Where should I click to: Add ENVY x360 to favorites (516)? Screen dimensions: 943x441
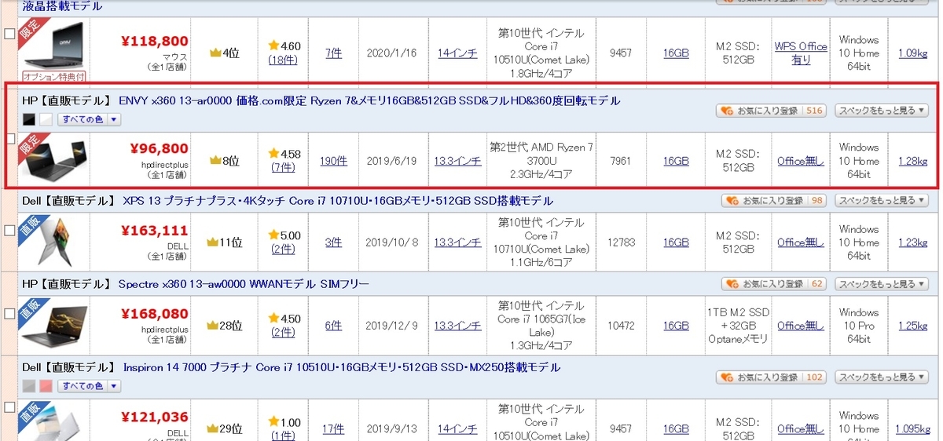point(771,111)
